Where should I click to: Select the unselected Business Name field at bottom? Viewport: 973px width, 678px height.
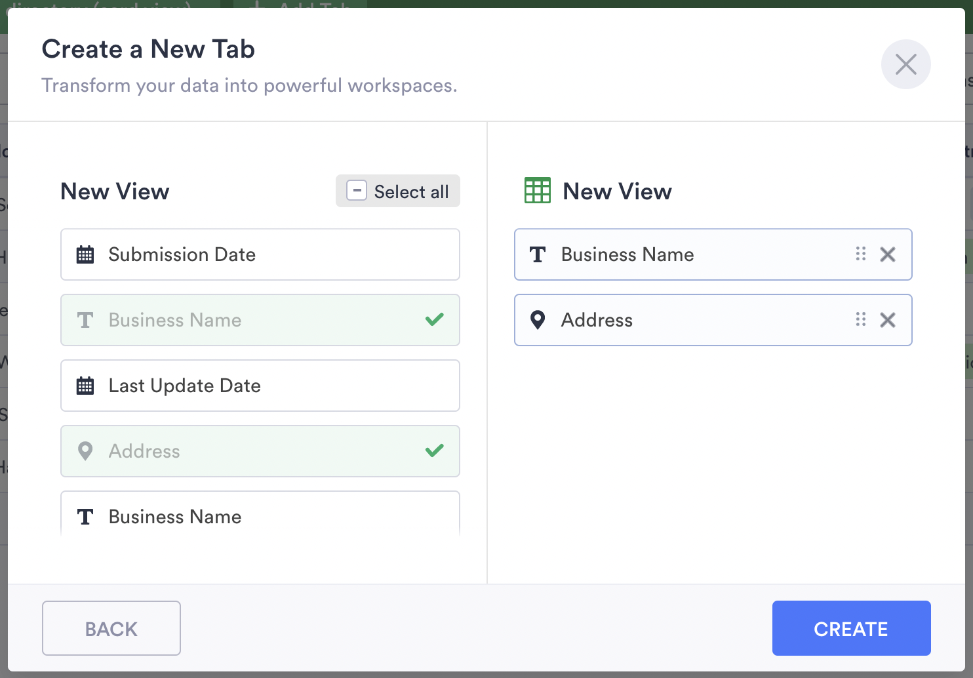pos(260,517)
